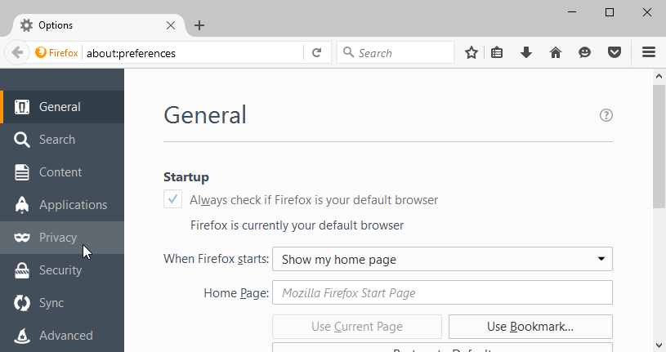Click the Hello chat smiley icon
Image resolution: width=666 pixels, height=352 pixels.
coord(584,52)
